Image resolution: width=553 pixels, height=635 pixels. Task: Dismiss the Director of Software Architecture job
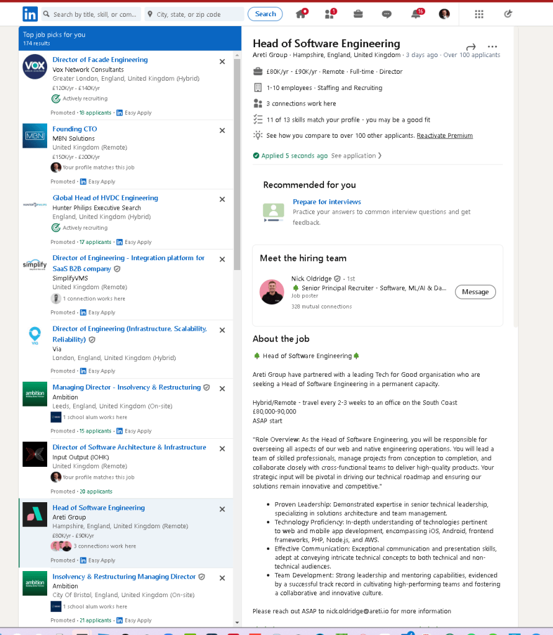[x=222, y=449]
